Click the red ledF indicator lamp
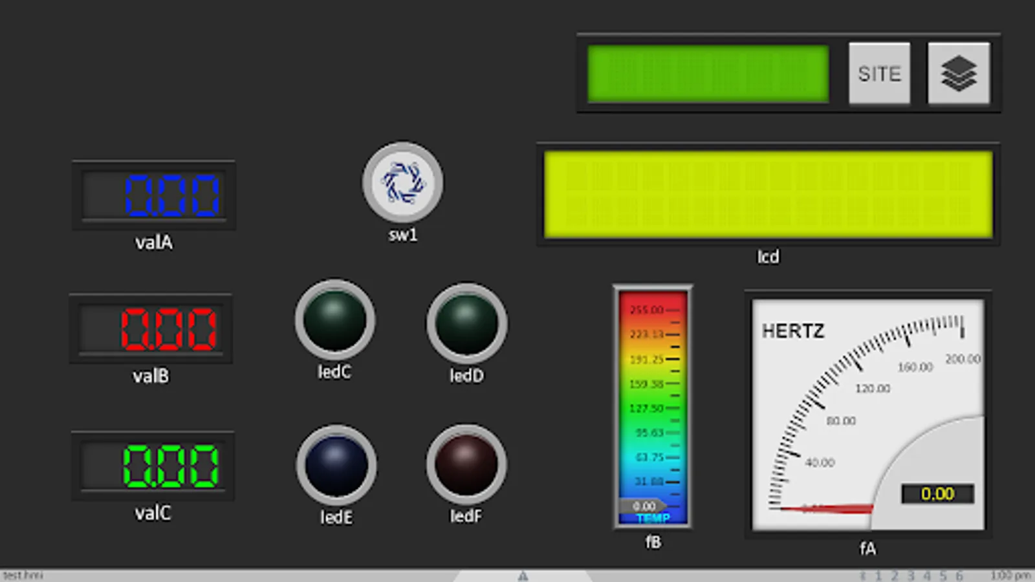The width and height of the screenshot is (1035, 582). coord(466,464)
